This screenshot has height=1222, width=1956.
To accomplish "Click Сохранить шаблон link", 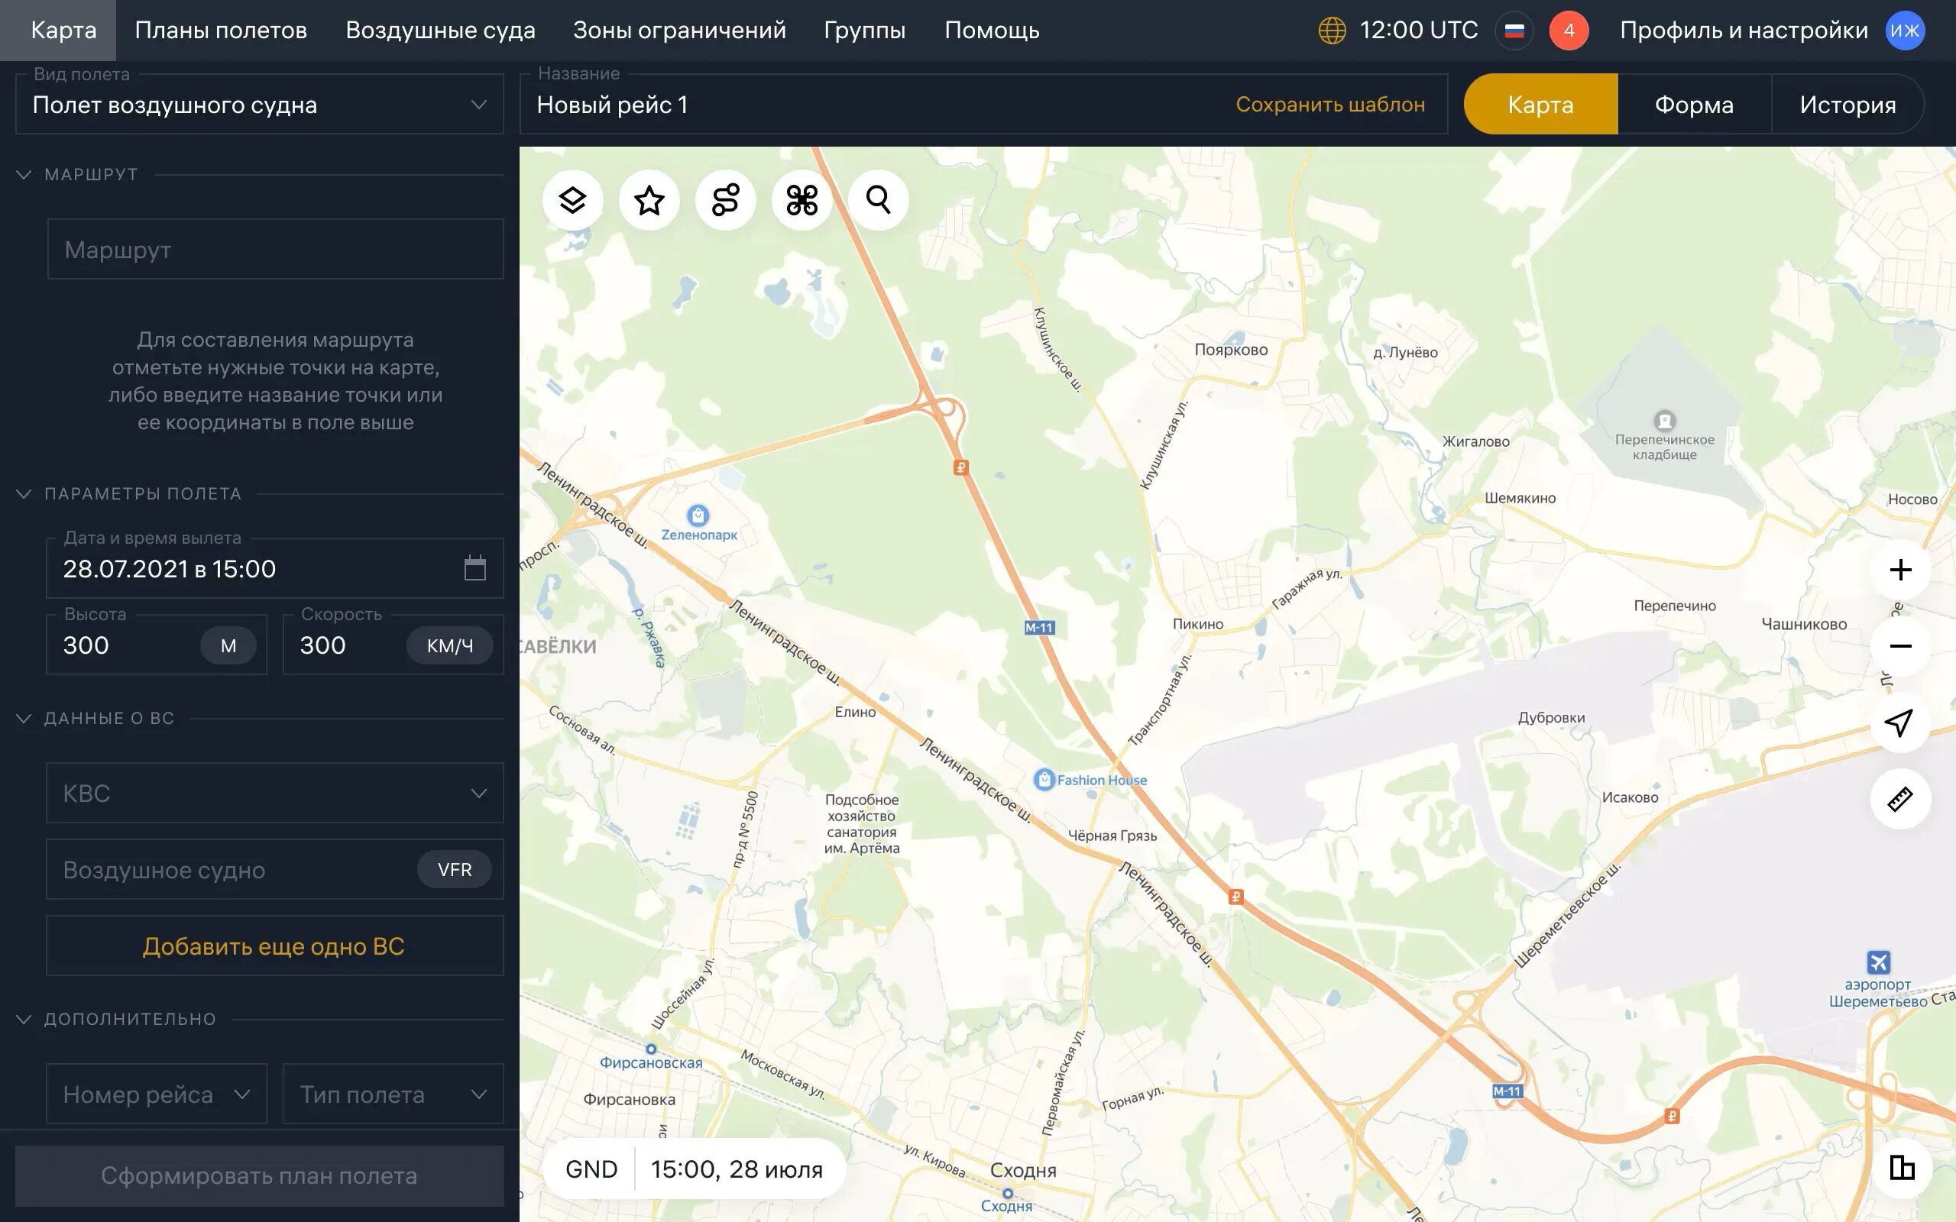I will (1329, 105).
